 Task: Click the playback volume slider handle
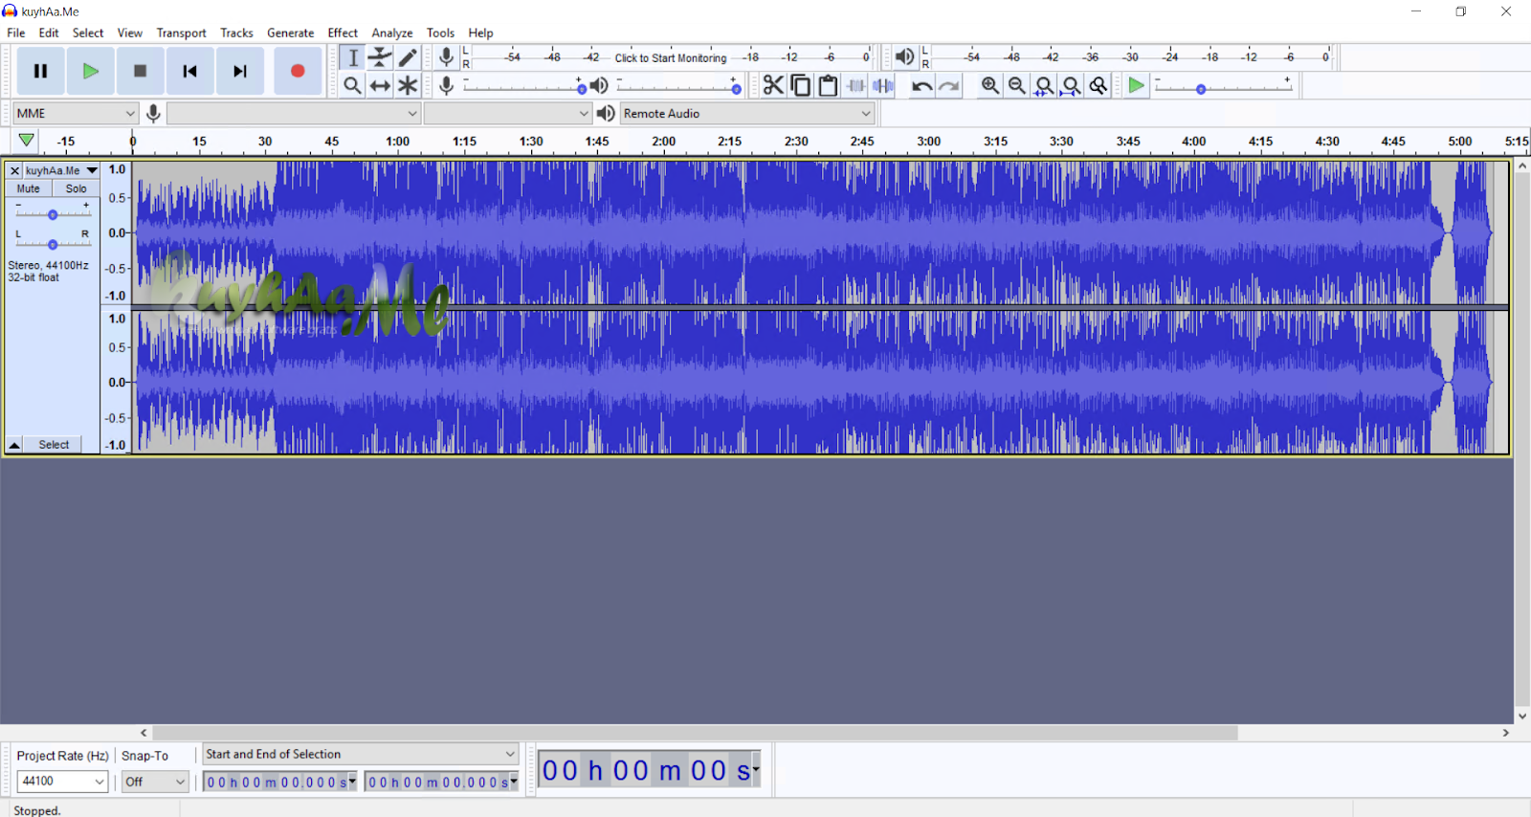(x=736, y=88)
